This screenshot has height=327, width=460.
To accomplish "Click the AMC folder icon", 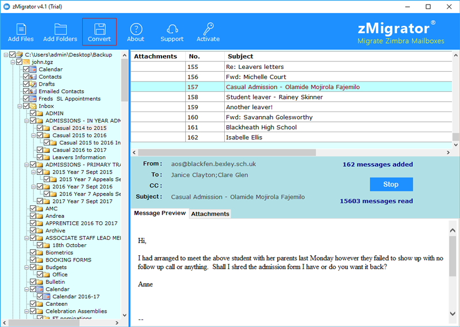I will coord(40,209).
